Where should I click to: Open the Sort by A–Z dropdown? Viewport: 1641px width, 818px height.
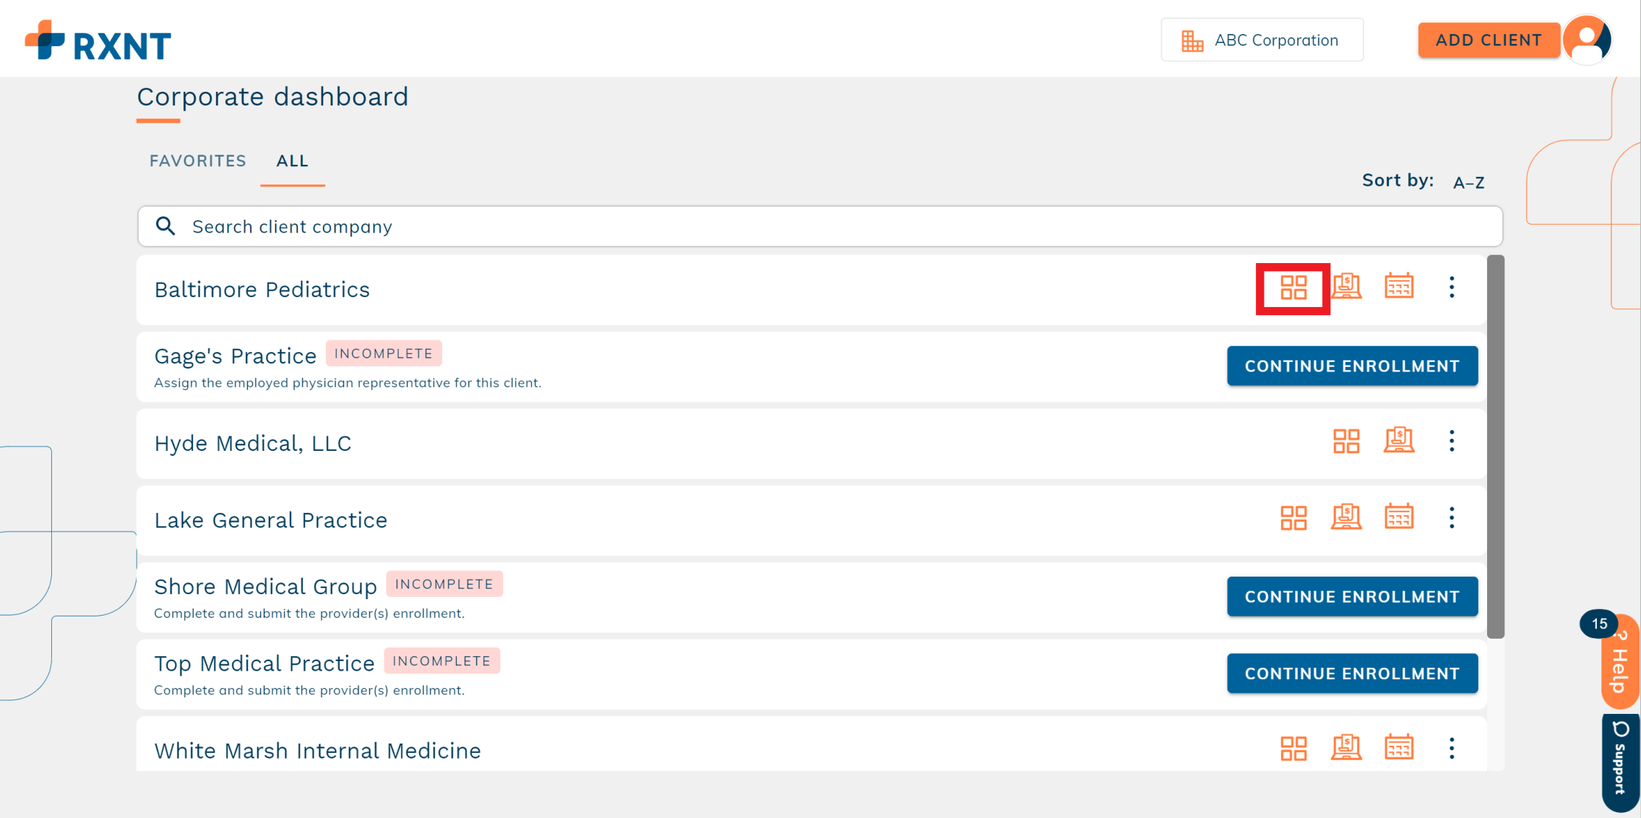tap(1468, 182)
